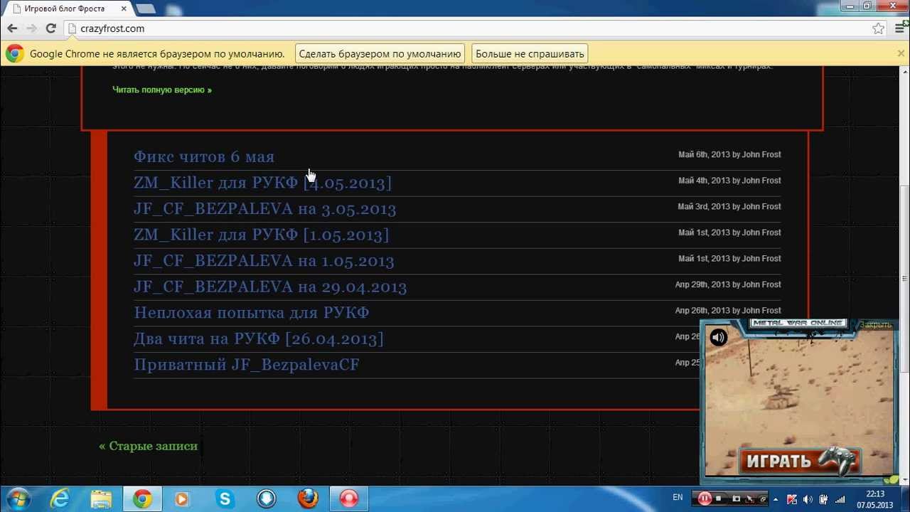Open 'Приватный JF_BezpalevaCF' post
The image size is (910, 512).
pos(246,364)
